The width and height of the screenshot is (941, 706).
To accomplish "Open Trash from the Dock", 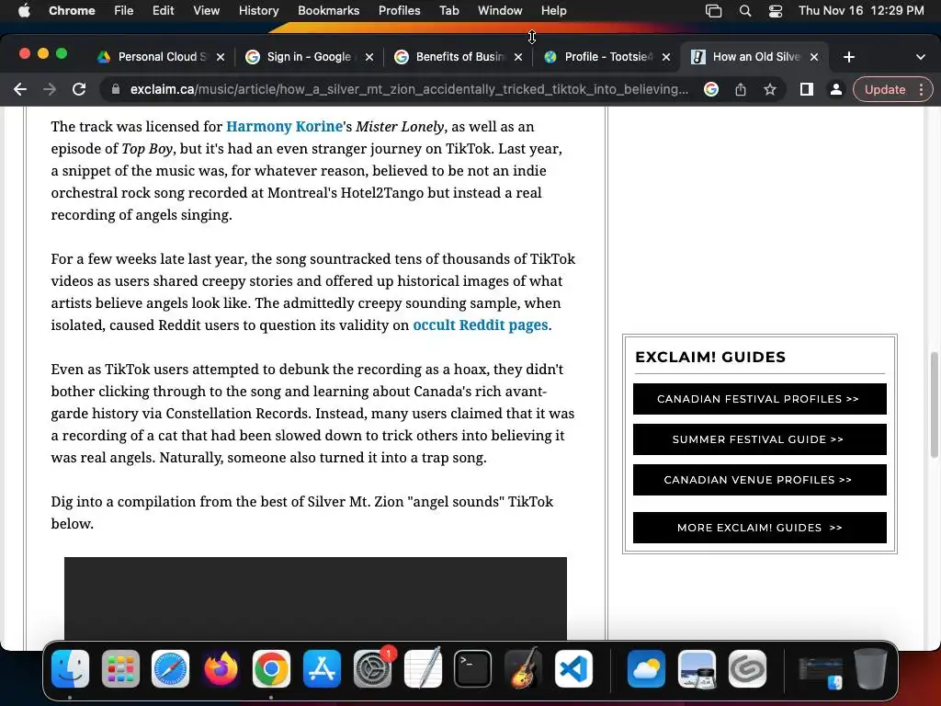I will tap(871, 668).
